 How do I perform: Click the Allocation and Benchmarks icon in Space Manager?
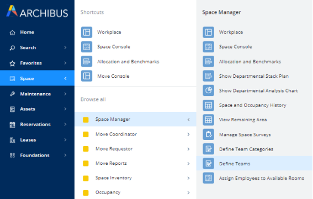209,61
